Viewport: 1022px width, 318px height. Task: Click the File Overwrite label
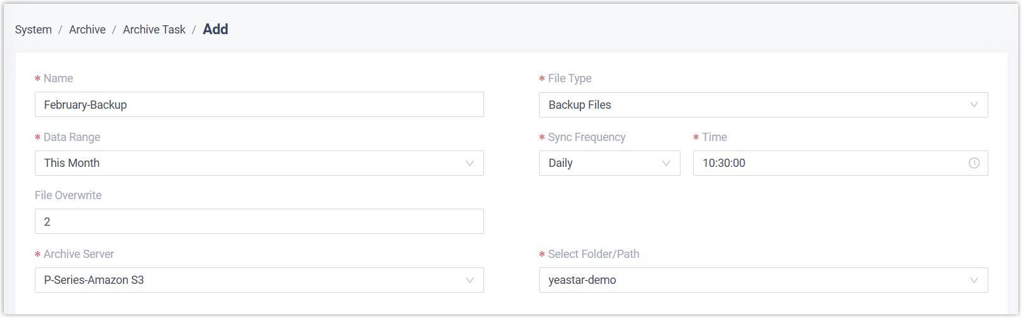click(x=68, y=195)
